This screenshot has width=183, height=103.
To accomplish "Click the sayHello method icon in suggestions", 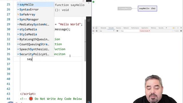I will click(x=18, y=5).
